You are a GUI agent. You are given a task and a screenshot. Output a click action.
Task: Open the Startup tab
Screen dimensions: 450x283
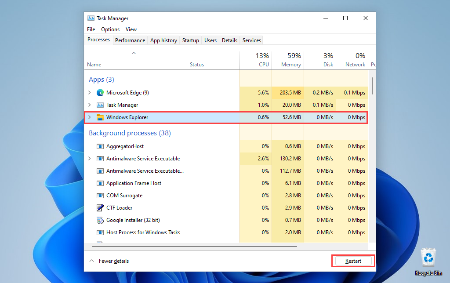tap(190, 40)
